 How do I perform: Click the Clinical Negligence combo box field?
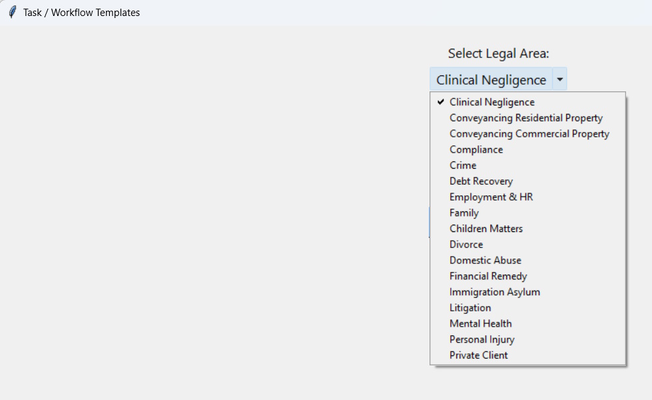click(491, 80)
